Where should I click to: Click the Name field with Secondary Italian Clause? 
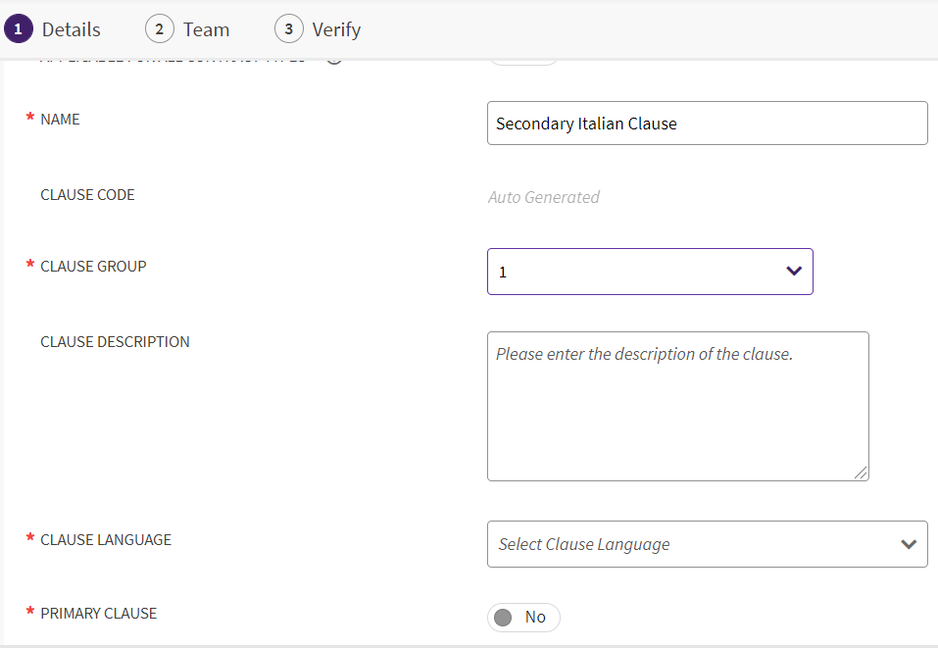[x=706, y=124]
